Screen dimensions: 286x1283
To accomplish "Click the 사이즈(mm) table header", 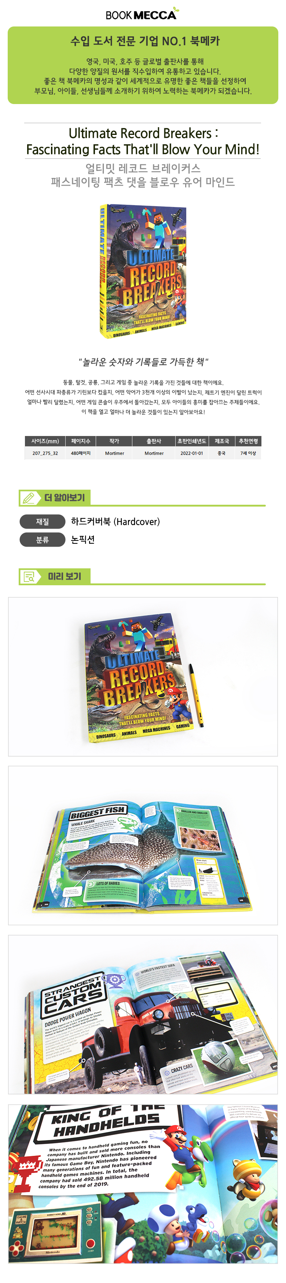I will tap(45, 441).
